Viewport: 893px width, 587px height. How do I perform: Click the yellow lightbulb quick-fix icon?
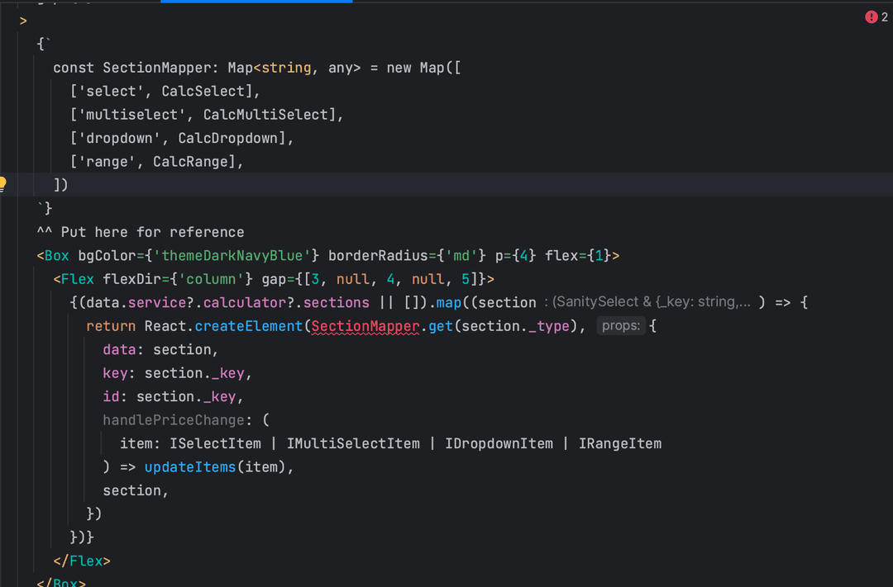(x=2, y=183)
